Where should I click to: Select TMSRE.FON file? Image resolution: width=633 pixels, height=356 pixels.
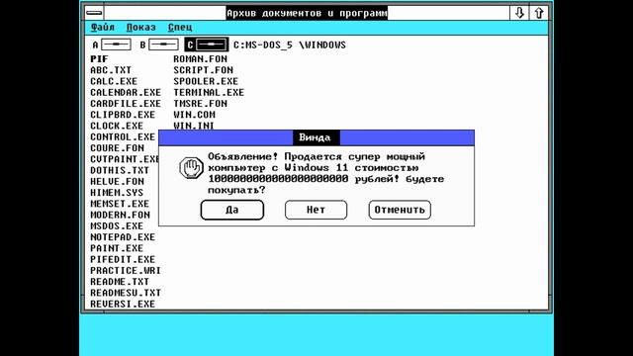click(x=200, y=104)
